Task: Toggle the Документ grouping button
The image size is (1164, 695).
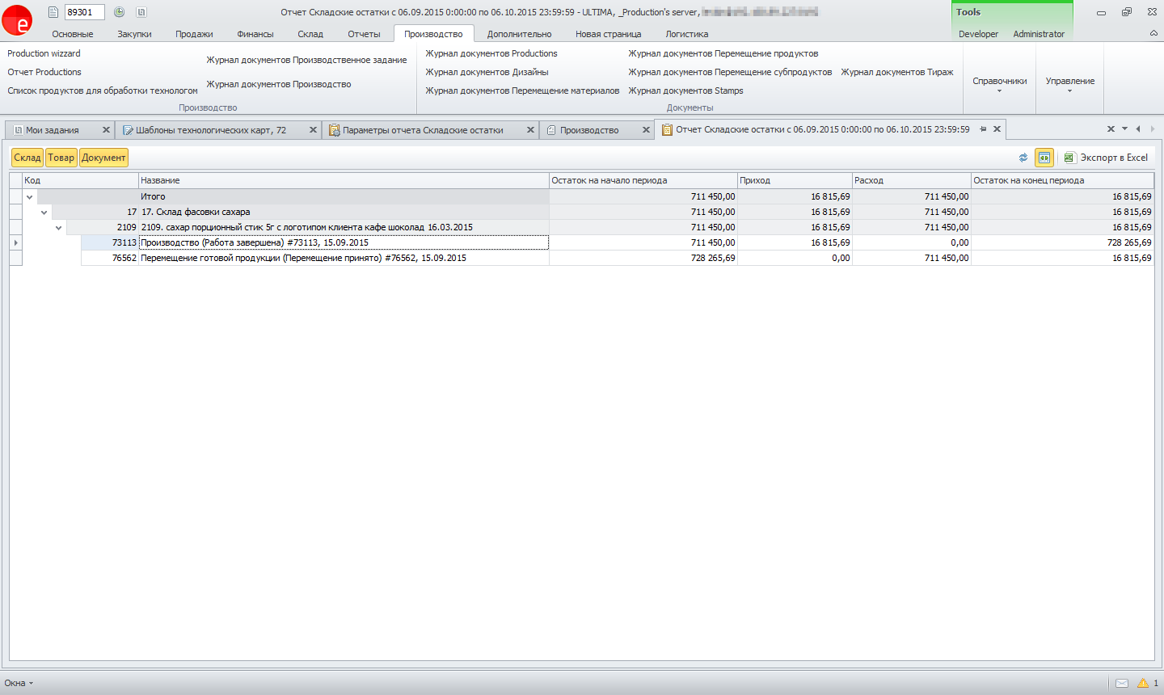Action: tap(103, 158)
